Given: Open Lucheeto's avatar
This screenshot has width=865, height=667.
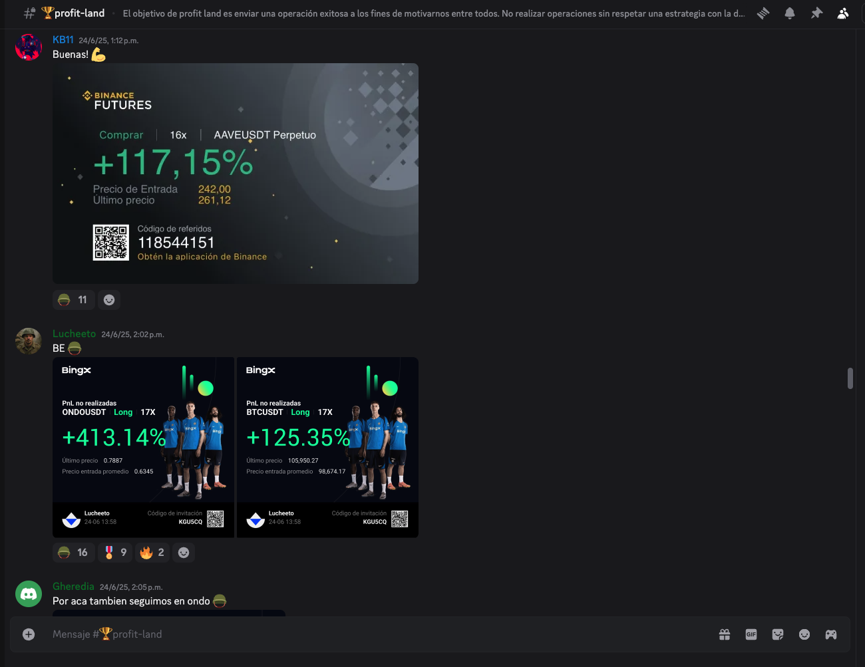Looking at the screenshot, I should click(29, 341).
